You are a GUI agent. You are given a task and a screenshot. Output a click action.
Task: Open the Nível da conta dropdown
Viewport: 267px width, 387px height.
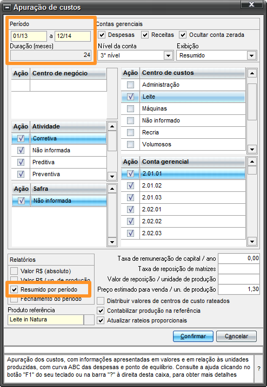pyautogui.click(x=168, y=55)
